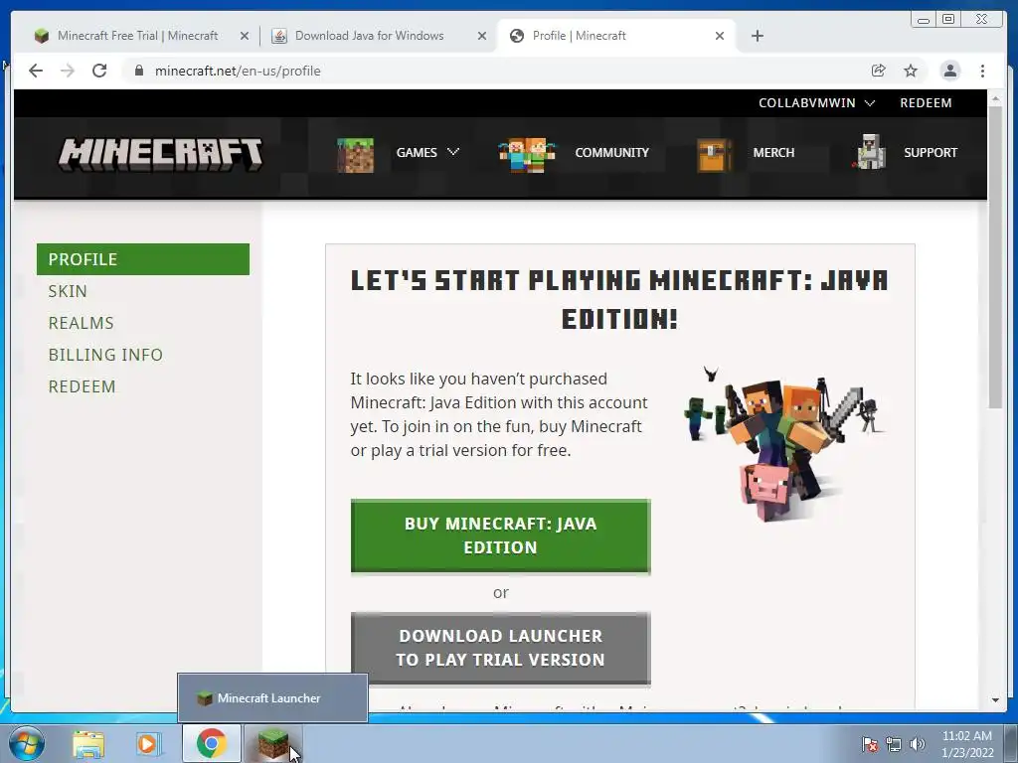Close the Profile | Minecraft tab
This screenshot has height=763, width=1018.
pos(720,36)
